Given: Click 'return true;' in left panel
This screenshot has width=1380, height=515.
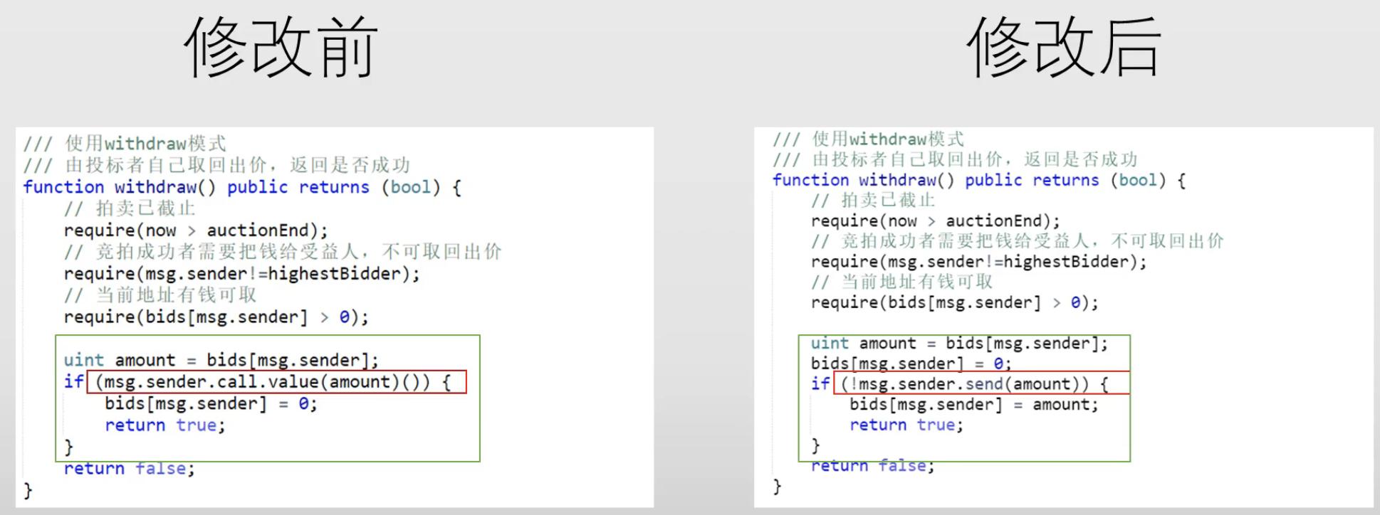Looking at the screenshot, I should pyautogui.click(x=165, y=425).
